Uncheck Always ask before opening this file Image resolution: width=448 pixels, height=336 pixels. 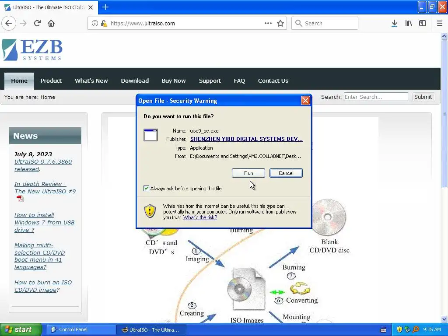(x=146, y=188)
